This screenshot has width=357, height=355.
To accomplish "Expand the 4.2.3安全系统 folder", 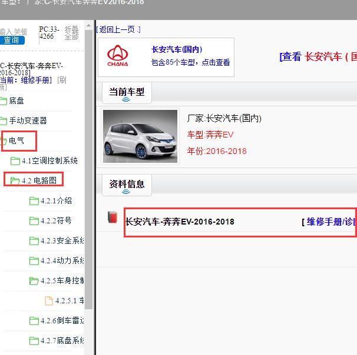I will click(62, 240).
